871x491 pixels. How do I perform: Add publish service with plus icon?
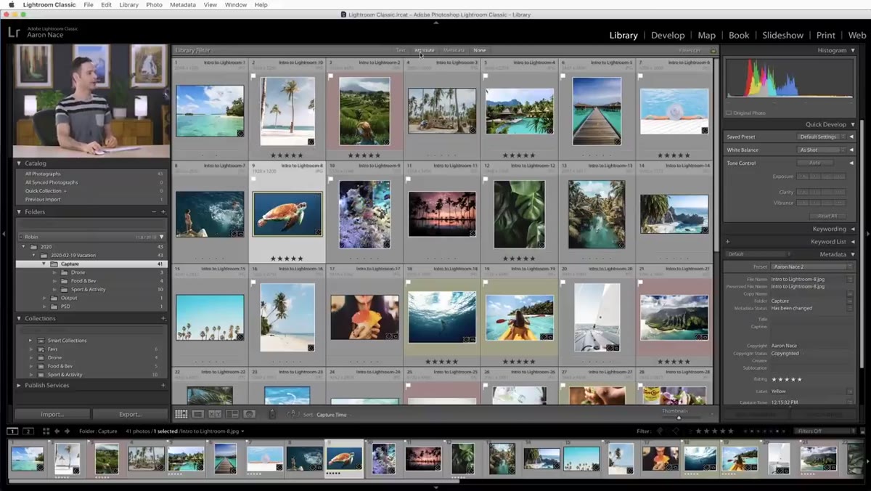pos(163,386)
